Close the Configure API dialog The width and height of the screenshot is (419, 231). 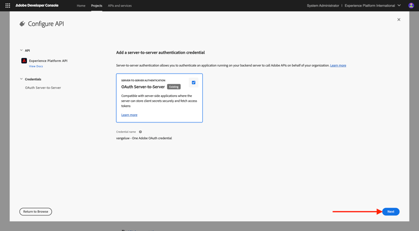[399, 19]
